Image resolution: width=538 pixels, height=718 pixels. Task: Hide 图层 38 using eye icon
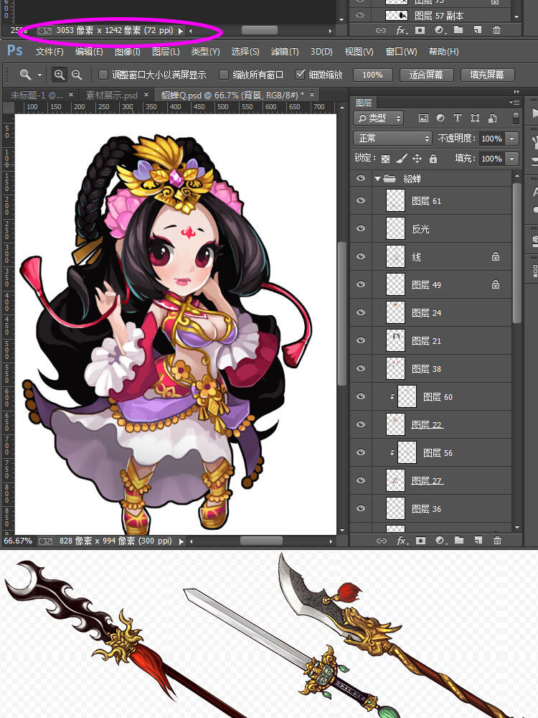tap(361, 368)
